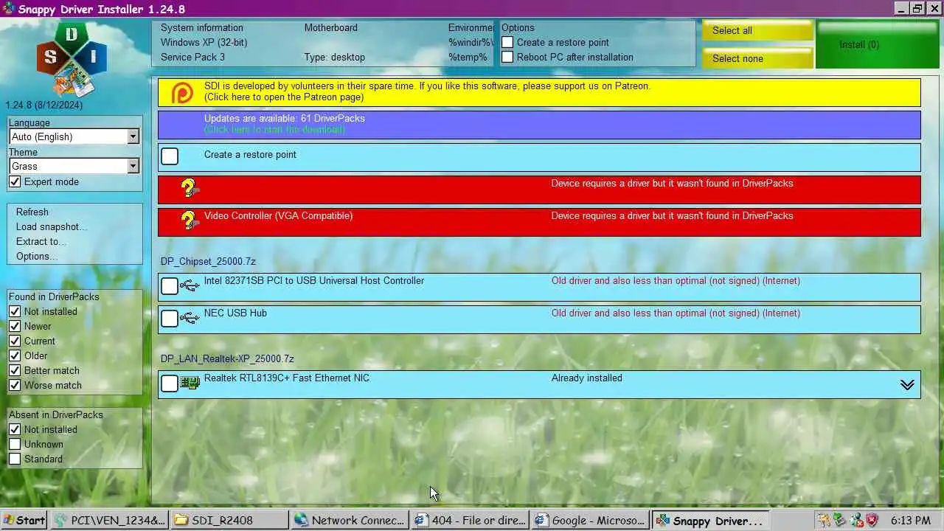Click the question mark icon beside Video Controller
The image size is (944, 531).
click(190, 221)
